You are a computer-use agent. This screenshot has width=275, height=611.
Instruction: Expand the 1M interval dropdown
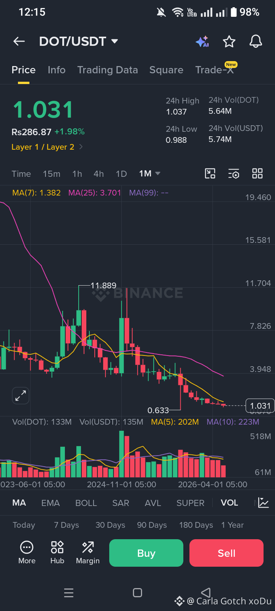click(x=149, y=174)
